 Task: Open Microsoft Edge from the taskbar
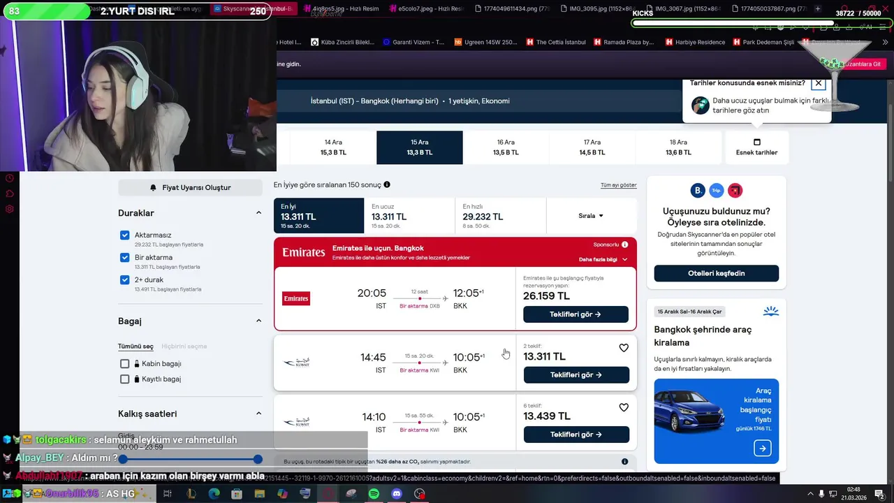[214, 494]
